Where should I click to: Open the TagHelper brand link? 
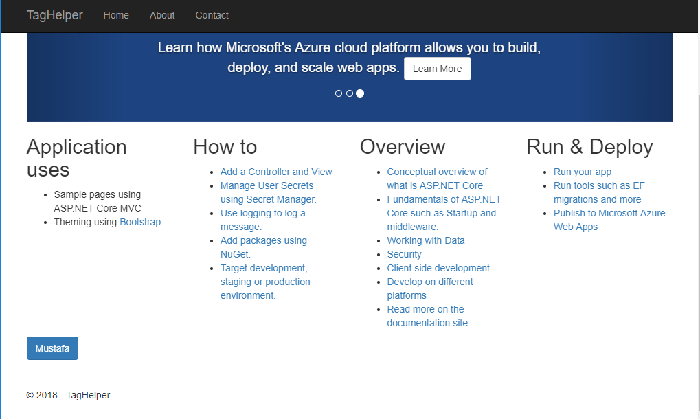54,15
